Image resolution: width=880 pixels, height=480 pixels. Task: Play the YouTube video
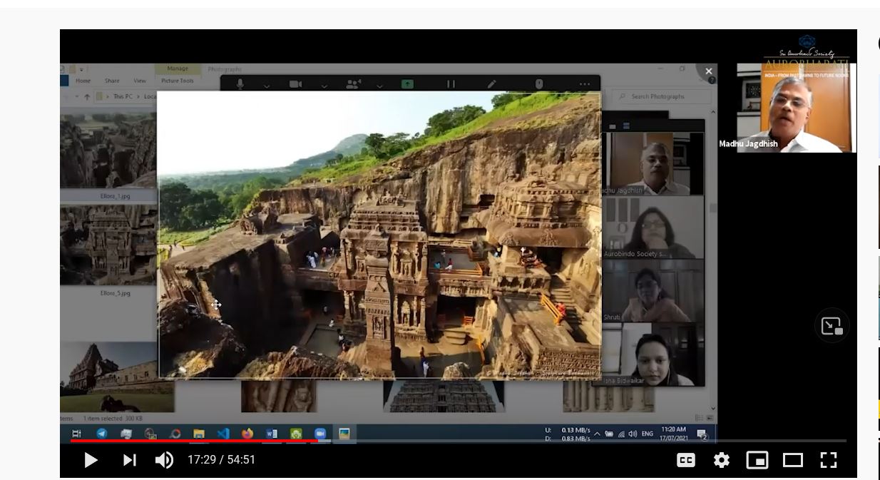pos(91,460)
